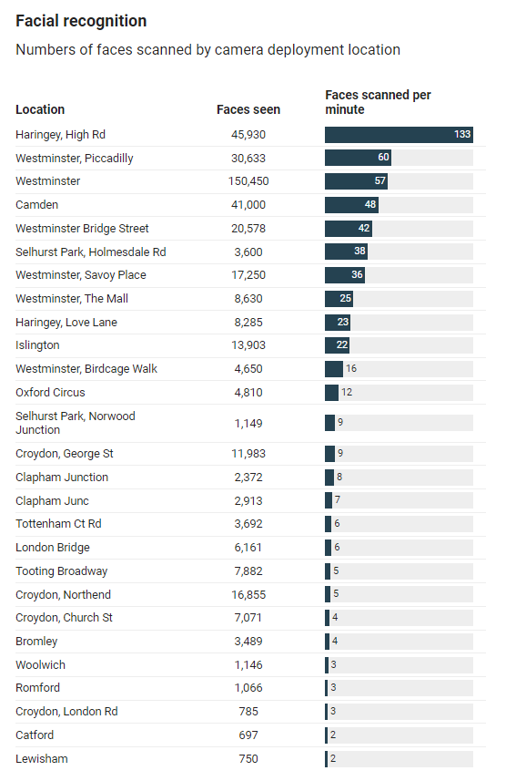Click the Croydon, George St label
506x781 pixels.
coord(65,454)
